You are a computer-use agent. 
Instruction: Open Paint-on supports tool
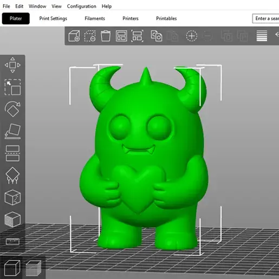click(12, 176)
